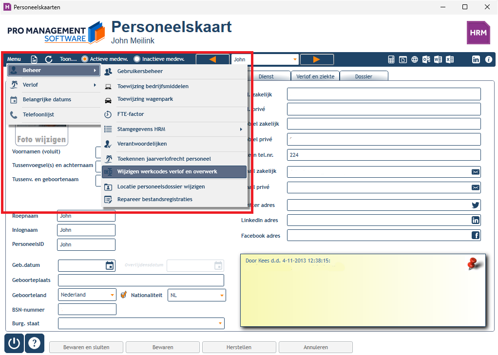
Task: Expand the Geboorteland dropdown
Action: coord(112,295)
